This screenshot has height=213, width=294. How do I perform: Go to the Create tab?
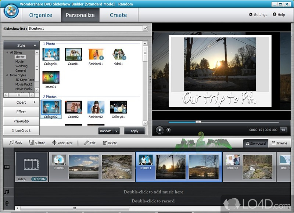click(x=118, y=15)
